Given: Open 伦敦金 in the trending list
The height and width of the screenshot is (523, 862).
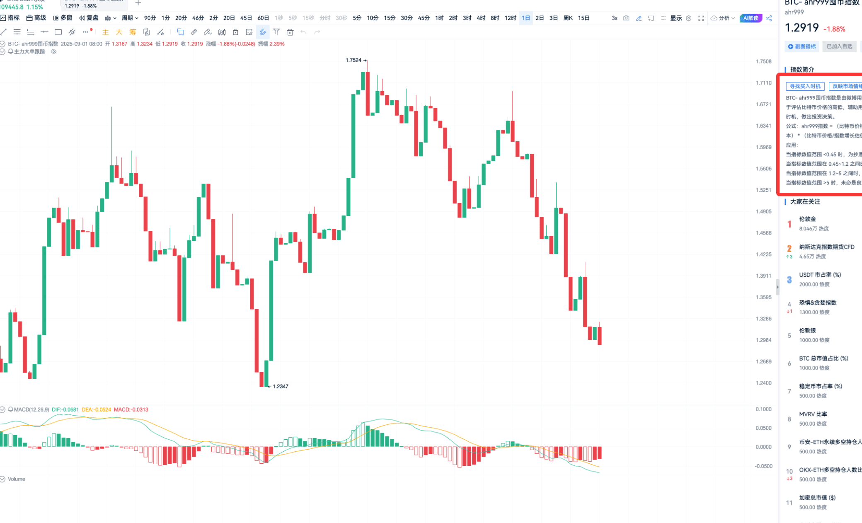Looking at the screenshot, I should [807, 219].
